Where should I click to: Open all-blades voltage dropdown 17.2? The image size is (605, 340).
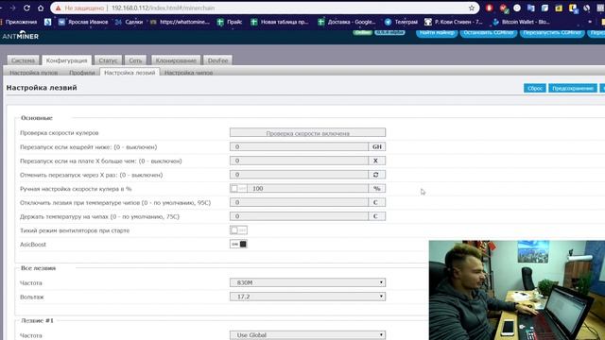pos(307,297)
